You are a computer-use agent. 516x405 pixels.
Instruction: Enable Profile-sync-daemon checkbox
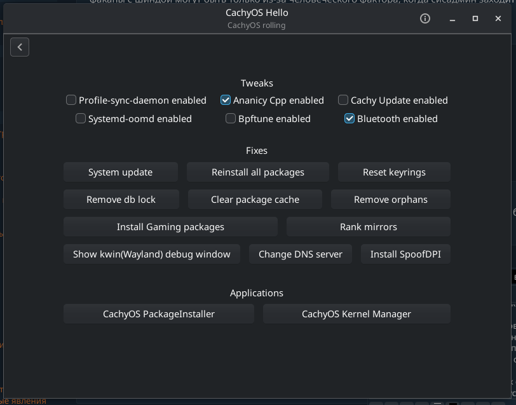click(x=71, y=100)
